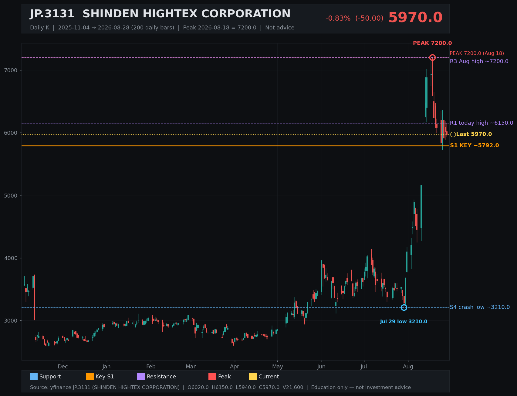Click the yellow Current legend swatch
Screen dimensions: 517x396
253,377
